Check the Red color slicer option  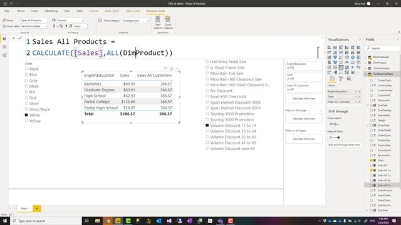click(x=26, y=97)
